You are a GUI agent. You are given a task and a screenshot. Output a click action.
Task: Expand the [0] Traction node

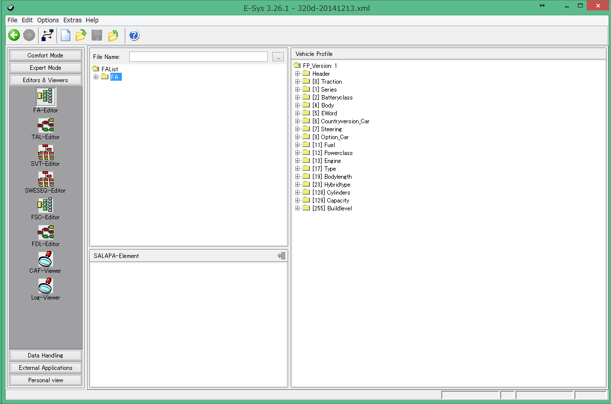tap(298, 81)
